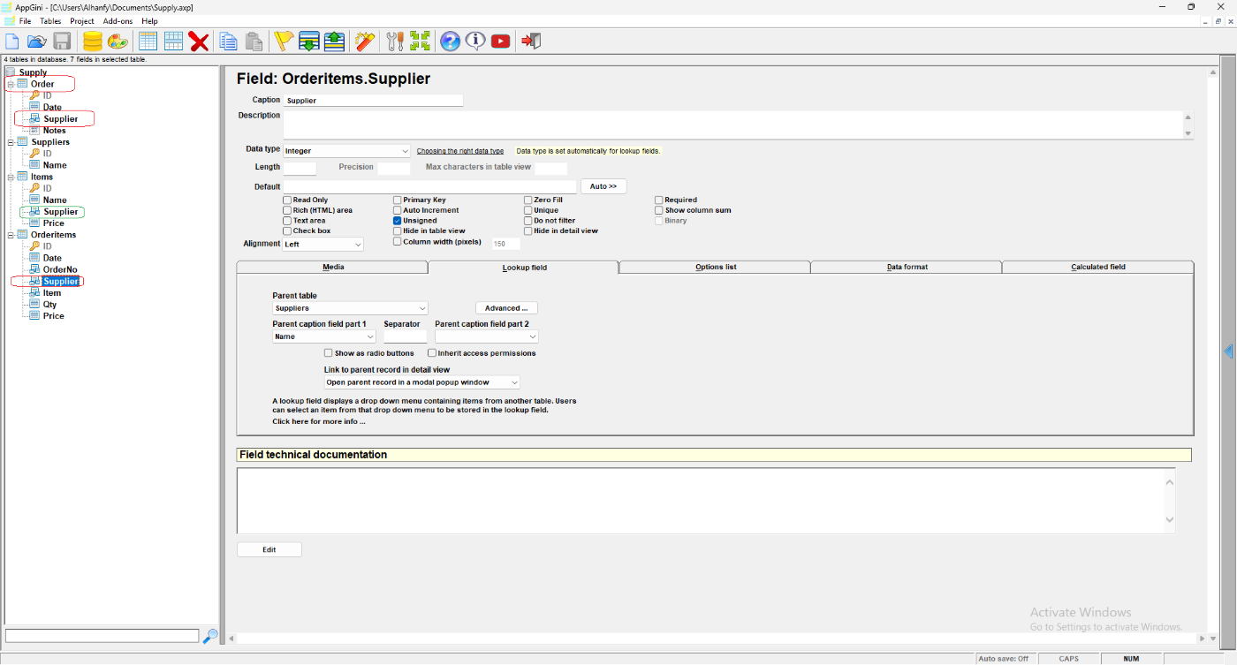The image size is (1237, 665).
Task: Open YouTube tutorials red play icon
Action: click(x=501, y=42)
